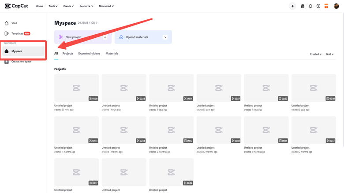
Task: Open the project thumbnail lasting 00:12
Action: (x=172, y=130)
